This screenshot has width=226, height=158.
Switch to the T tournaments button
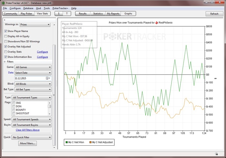pyautogui.click(x=67, y=14)
